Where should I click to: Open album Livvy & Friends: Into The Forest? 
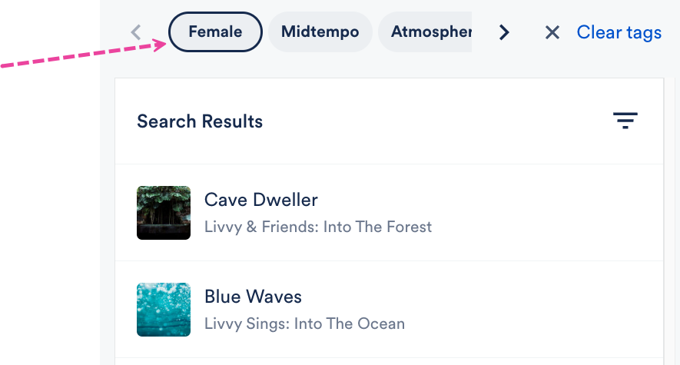(x=318, y=227)
